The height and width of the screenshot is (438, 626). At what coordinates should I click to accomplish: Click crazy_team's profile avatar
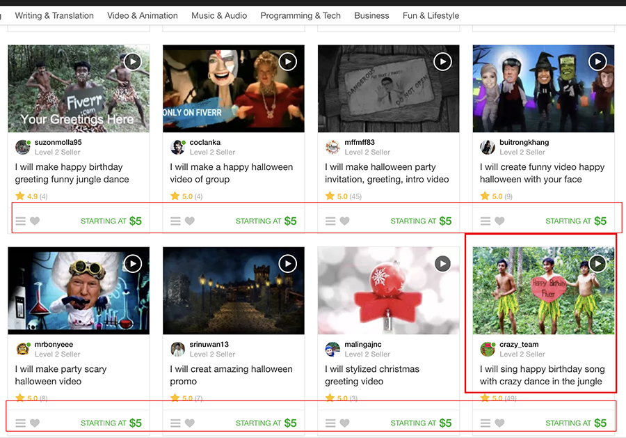click(488, 350)
